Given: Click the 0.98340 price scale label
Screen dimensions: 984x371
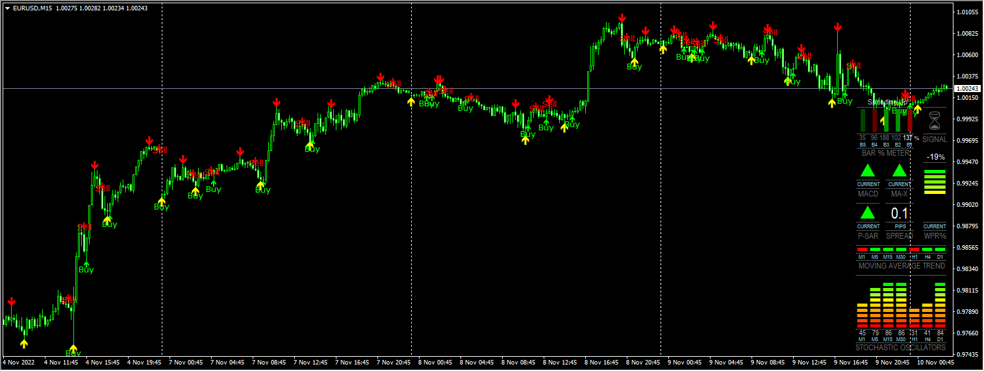Looking at the screenshot, I should pyautogui.click(x=968, y=269).
